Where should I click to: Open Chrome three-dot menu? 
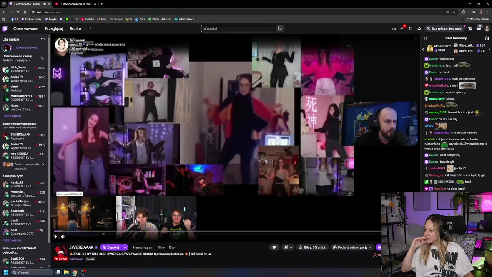click(x=487, y=12)
